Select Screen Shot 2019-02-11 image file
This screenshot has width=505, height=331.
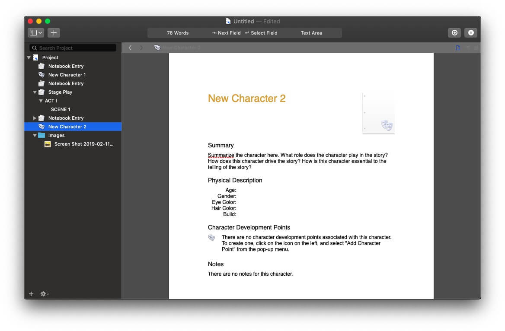point(73,144)
